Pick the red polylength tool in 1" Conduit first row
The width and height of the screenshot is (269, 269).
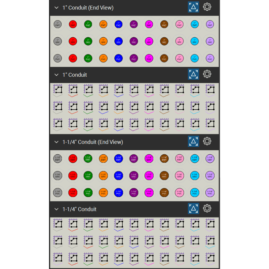[73, 90]
